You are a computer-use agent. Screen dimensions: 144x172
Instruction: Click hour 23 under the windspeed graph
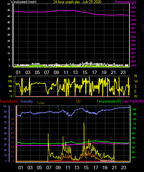pyautogui.click(x=123, y=73)
